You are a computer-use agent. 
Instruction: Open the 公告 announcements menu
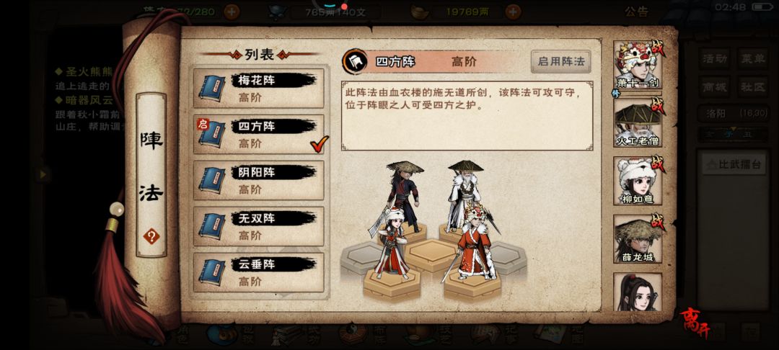pyautogui.click(x=636, y=12)
